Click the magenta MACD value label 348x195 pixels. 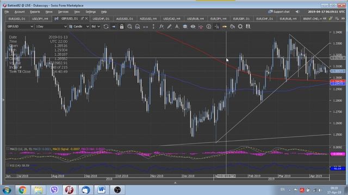(x=338, y=154)
